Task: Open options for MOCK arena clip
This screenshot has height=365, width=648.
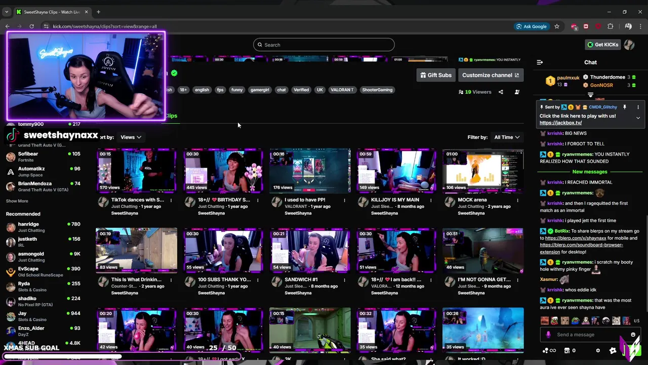Action: coord(517,200)
